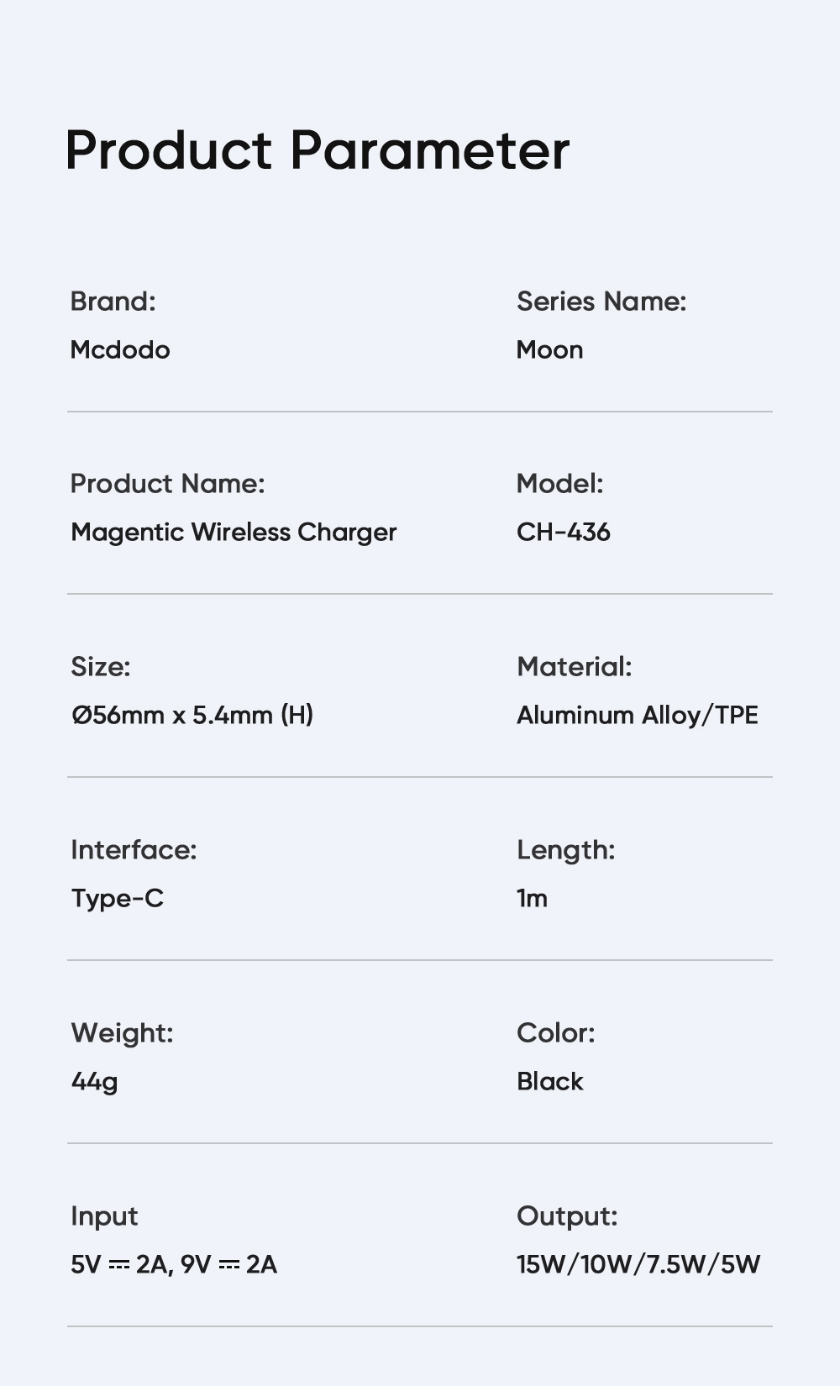The image size is (840, 1386).
Task: Click the Series Name label
Action: (601, 301)
